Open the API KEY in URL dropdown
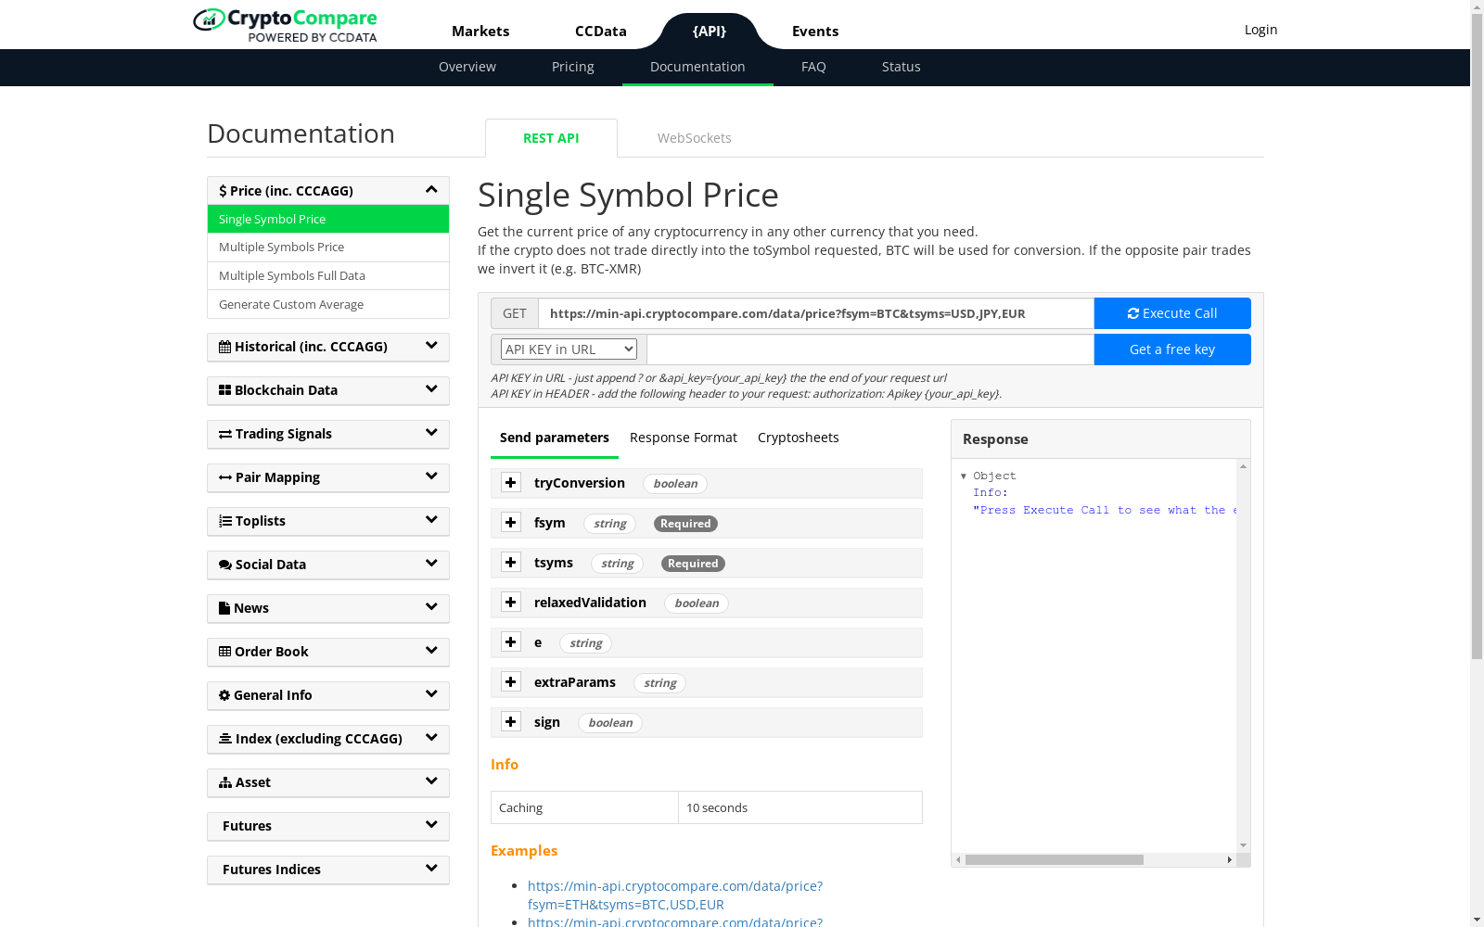1484x927 pixels. [569, 349]
